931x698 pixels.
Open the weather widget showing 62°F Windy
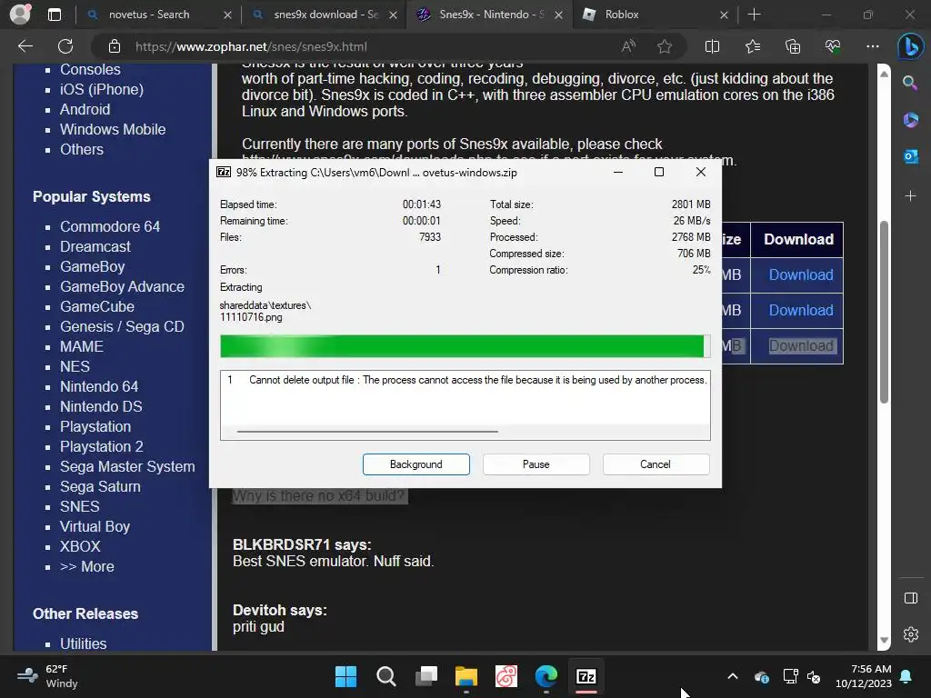pos(47,676)
